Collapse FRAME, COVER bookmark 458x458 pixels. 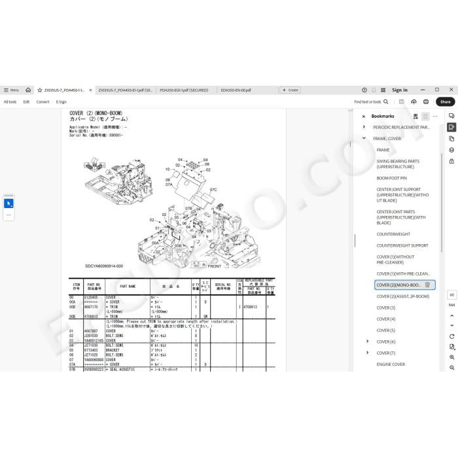tap(364, 138)
